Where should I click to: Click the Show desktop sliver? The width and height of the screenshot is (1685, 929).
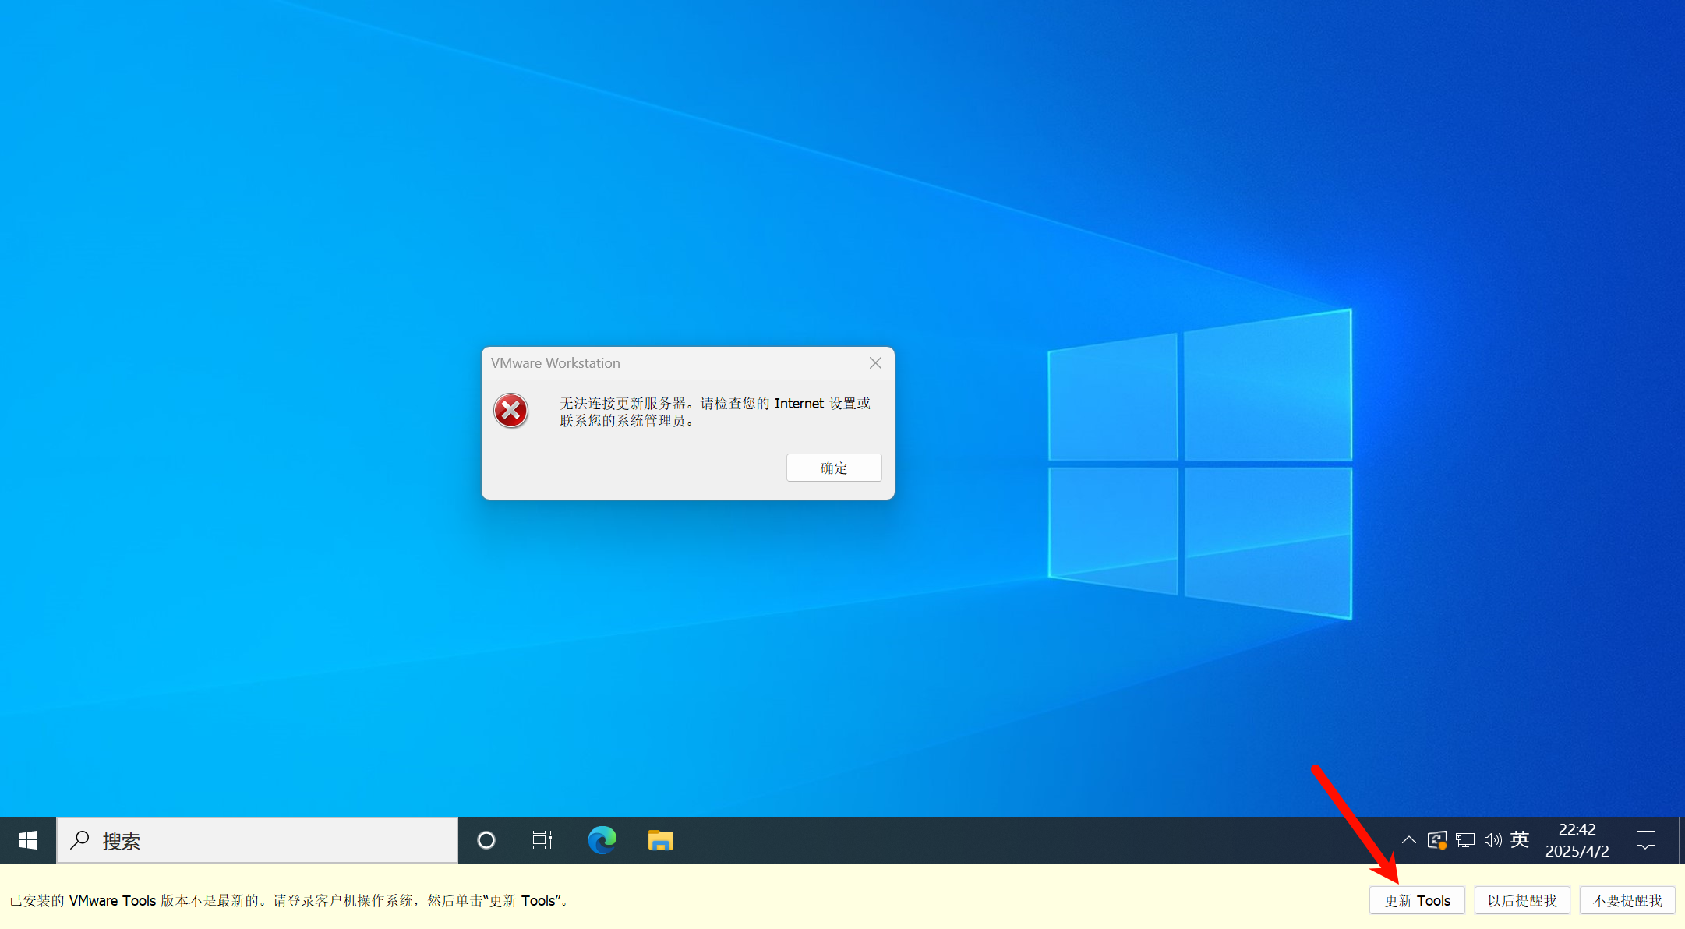[x=1681, y=840]
